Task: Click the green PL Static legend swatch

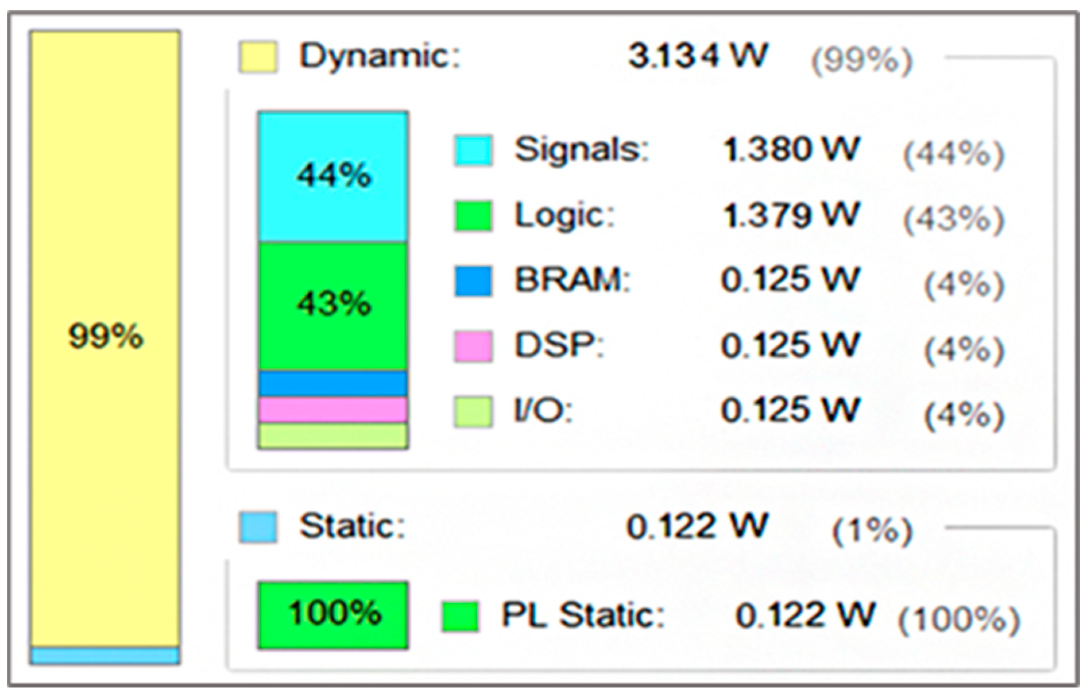Action: coord(460,616)
